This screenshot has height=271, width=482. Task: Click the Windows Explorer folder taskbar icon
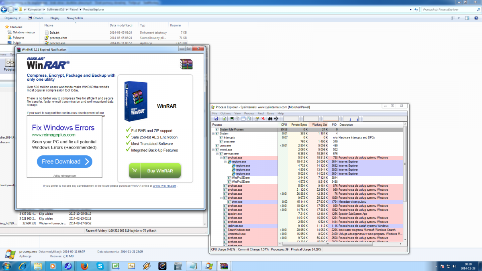pos(38,266)
